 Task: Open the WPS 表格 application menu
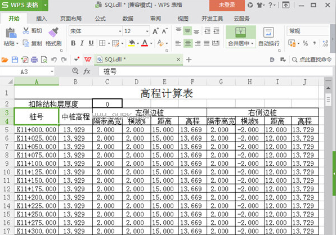pyautogui.click(x=24, y=5)
